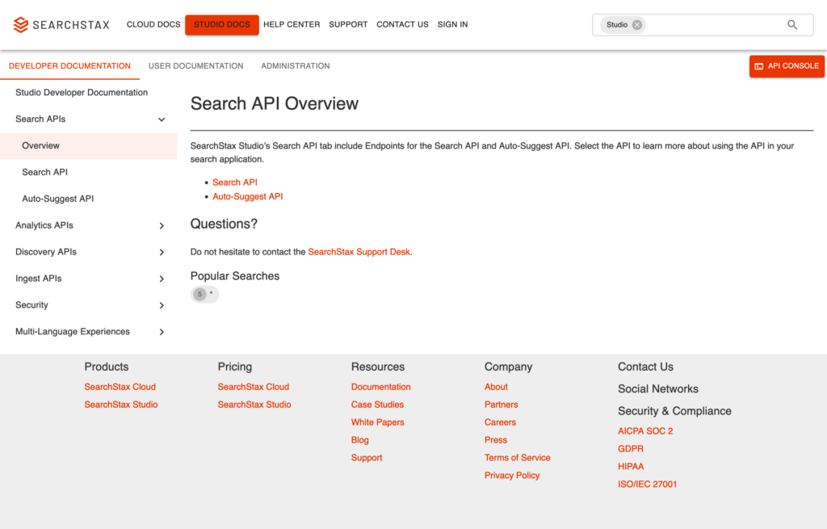Viewport: 827px width, 529px height.
Task: Remove the Studio filter chip
Action: point(637,25)
